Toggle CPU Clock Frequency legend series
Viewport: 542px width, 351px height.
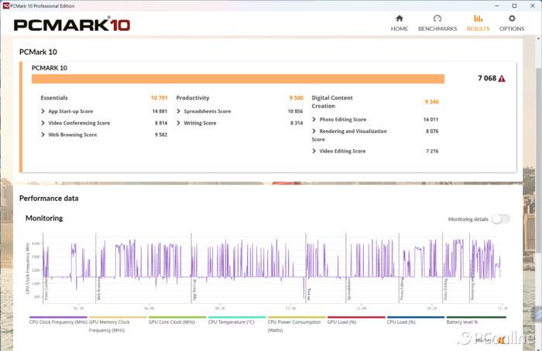pyautogui.click(x=58, y=322)
